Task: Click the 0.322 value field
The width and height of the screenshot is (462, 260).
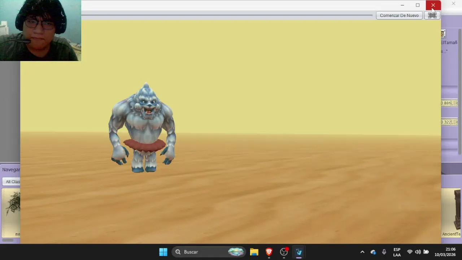Action: pyautogui.click(x=446, y=122)
